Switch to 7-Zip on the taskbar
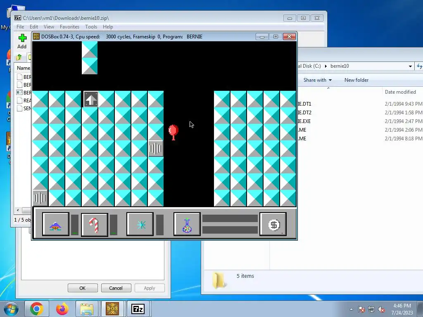423x317 pixels. pos(138,309)
